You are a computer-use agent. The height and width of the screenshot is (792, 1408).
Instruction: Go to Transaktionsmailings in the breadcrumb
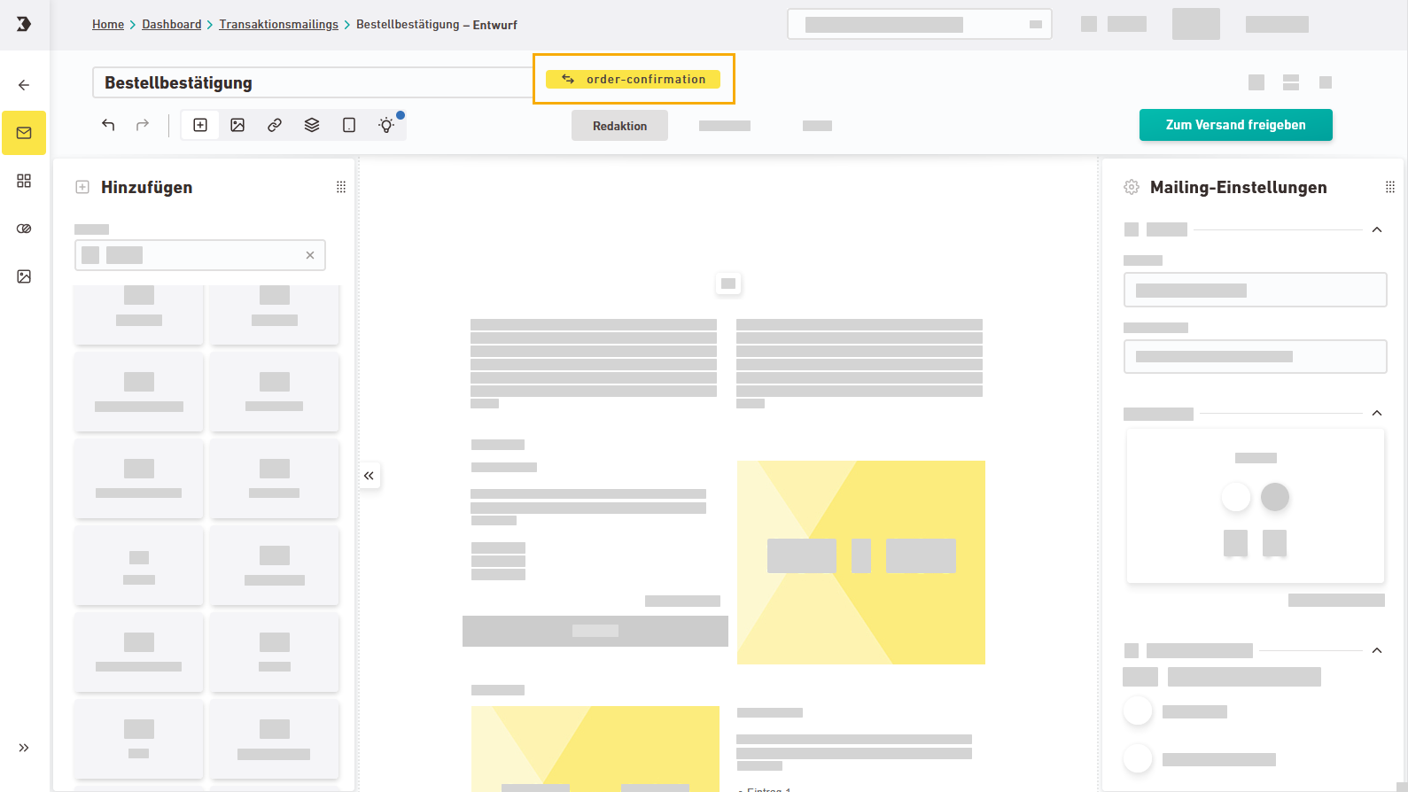click(x=278, y=25)
